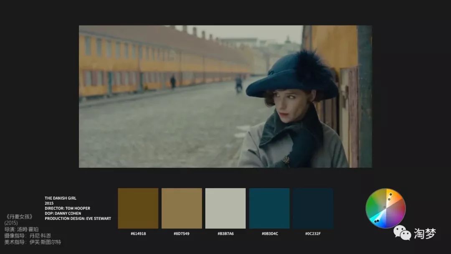Click the color wheel icon
Screen dimensions: 451x254
(x=385, y=208)
